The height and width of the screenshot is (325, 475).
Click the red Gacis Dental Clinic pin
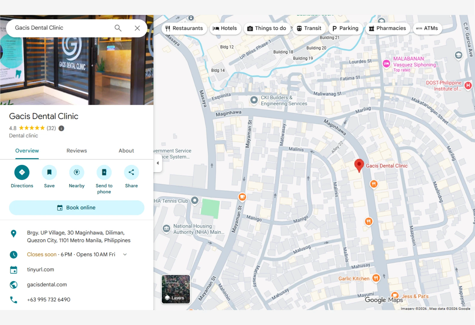[359, 165]
